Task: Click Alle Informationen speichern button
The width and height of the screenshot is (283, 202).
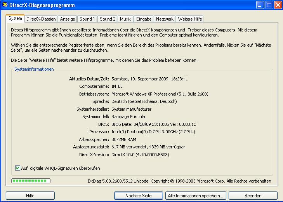Action: (x=196, y=195)
